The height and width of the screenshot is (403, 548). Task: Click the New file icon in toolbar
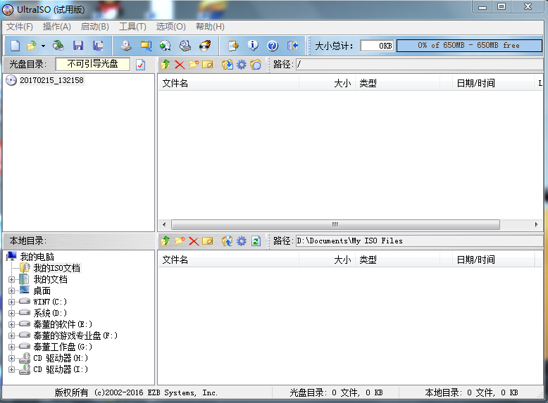(x=15, y=46)
